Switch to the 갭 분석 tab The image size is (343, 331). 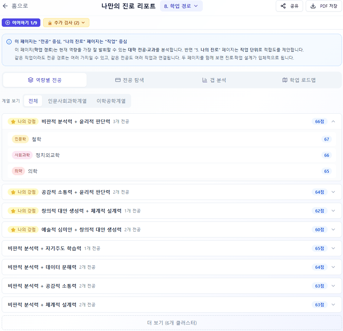point(214,80)
